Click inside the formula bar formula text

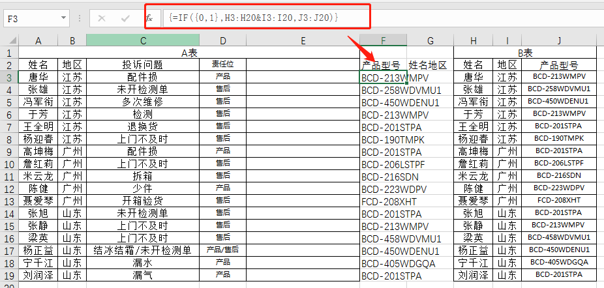pos(253,18)
